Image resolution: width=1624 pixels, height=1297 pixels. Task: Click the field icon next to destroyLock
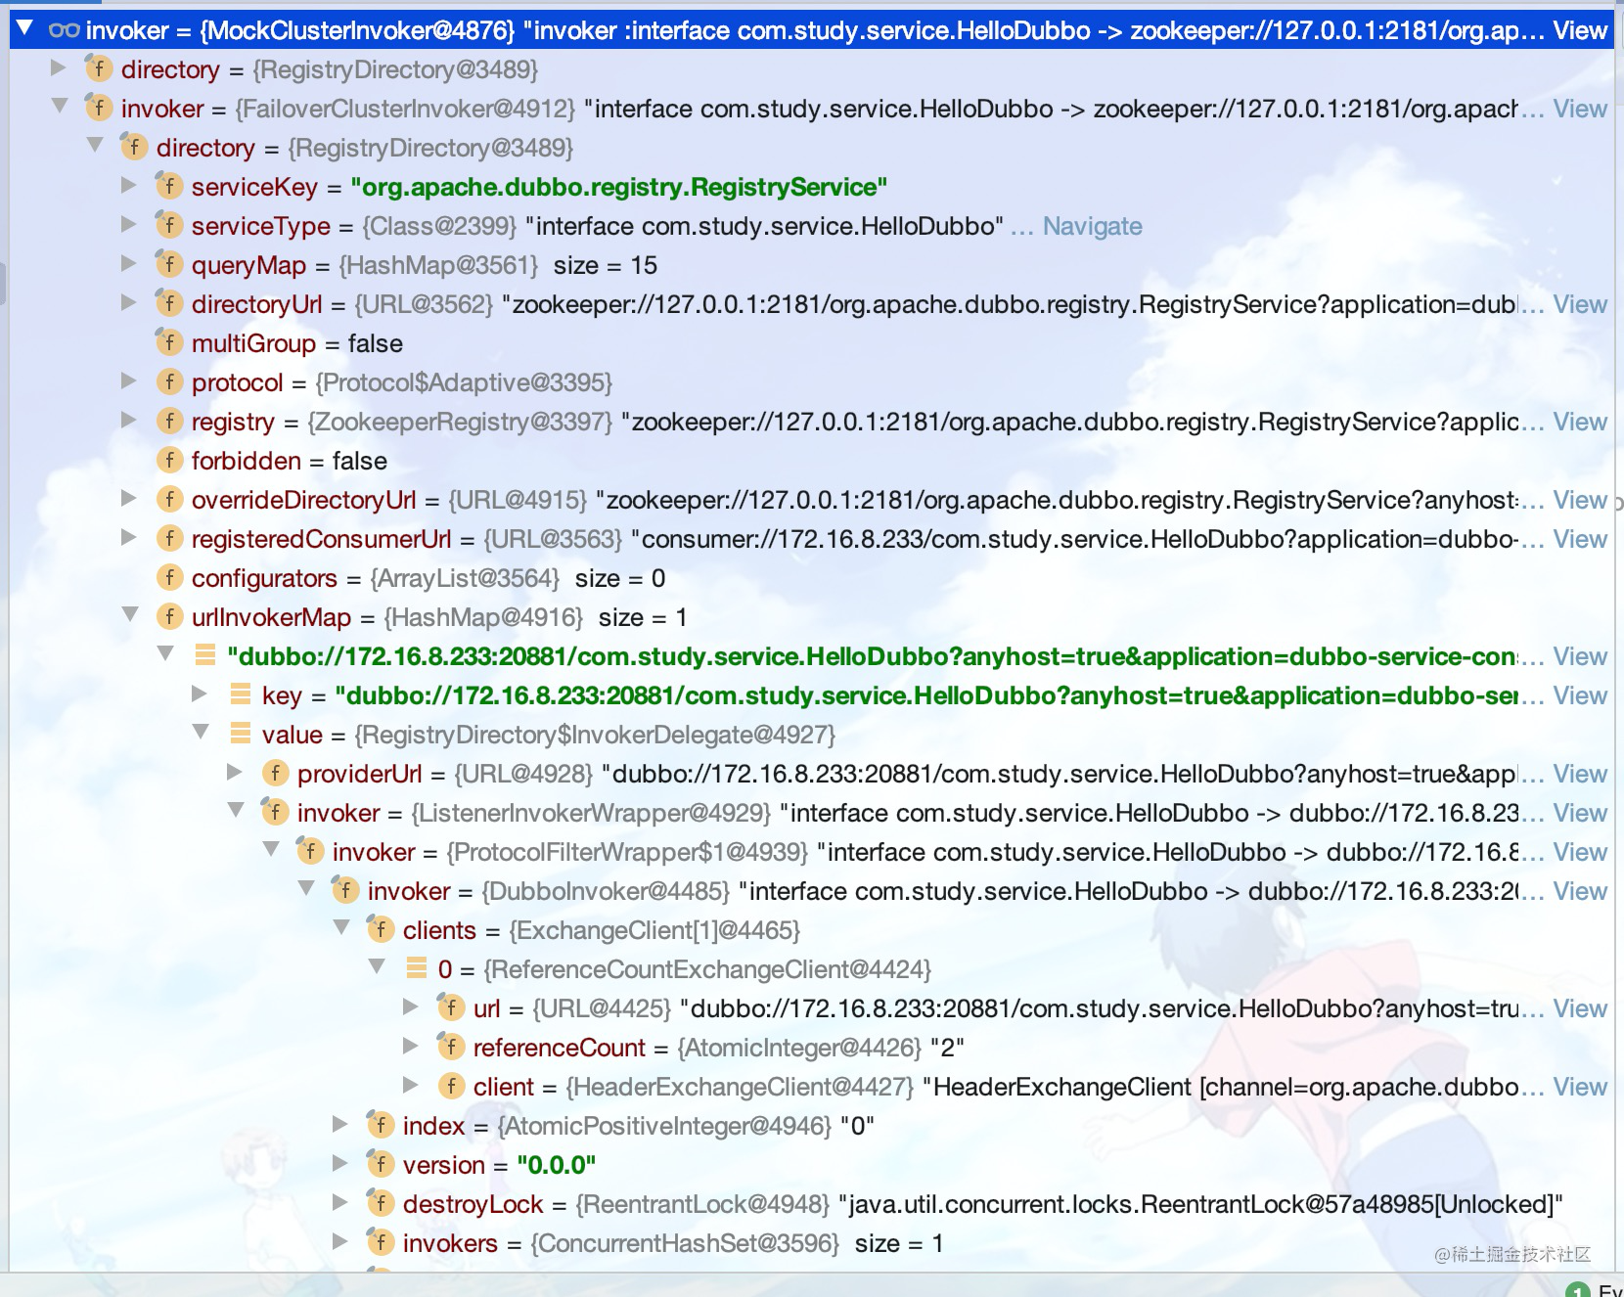pos(381,1203)
